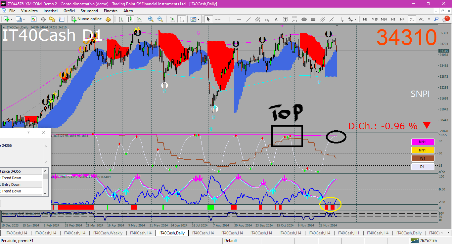Switch timeframe to M15
The height and width of the screenshot is (244, 452).
pos(375,19)
